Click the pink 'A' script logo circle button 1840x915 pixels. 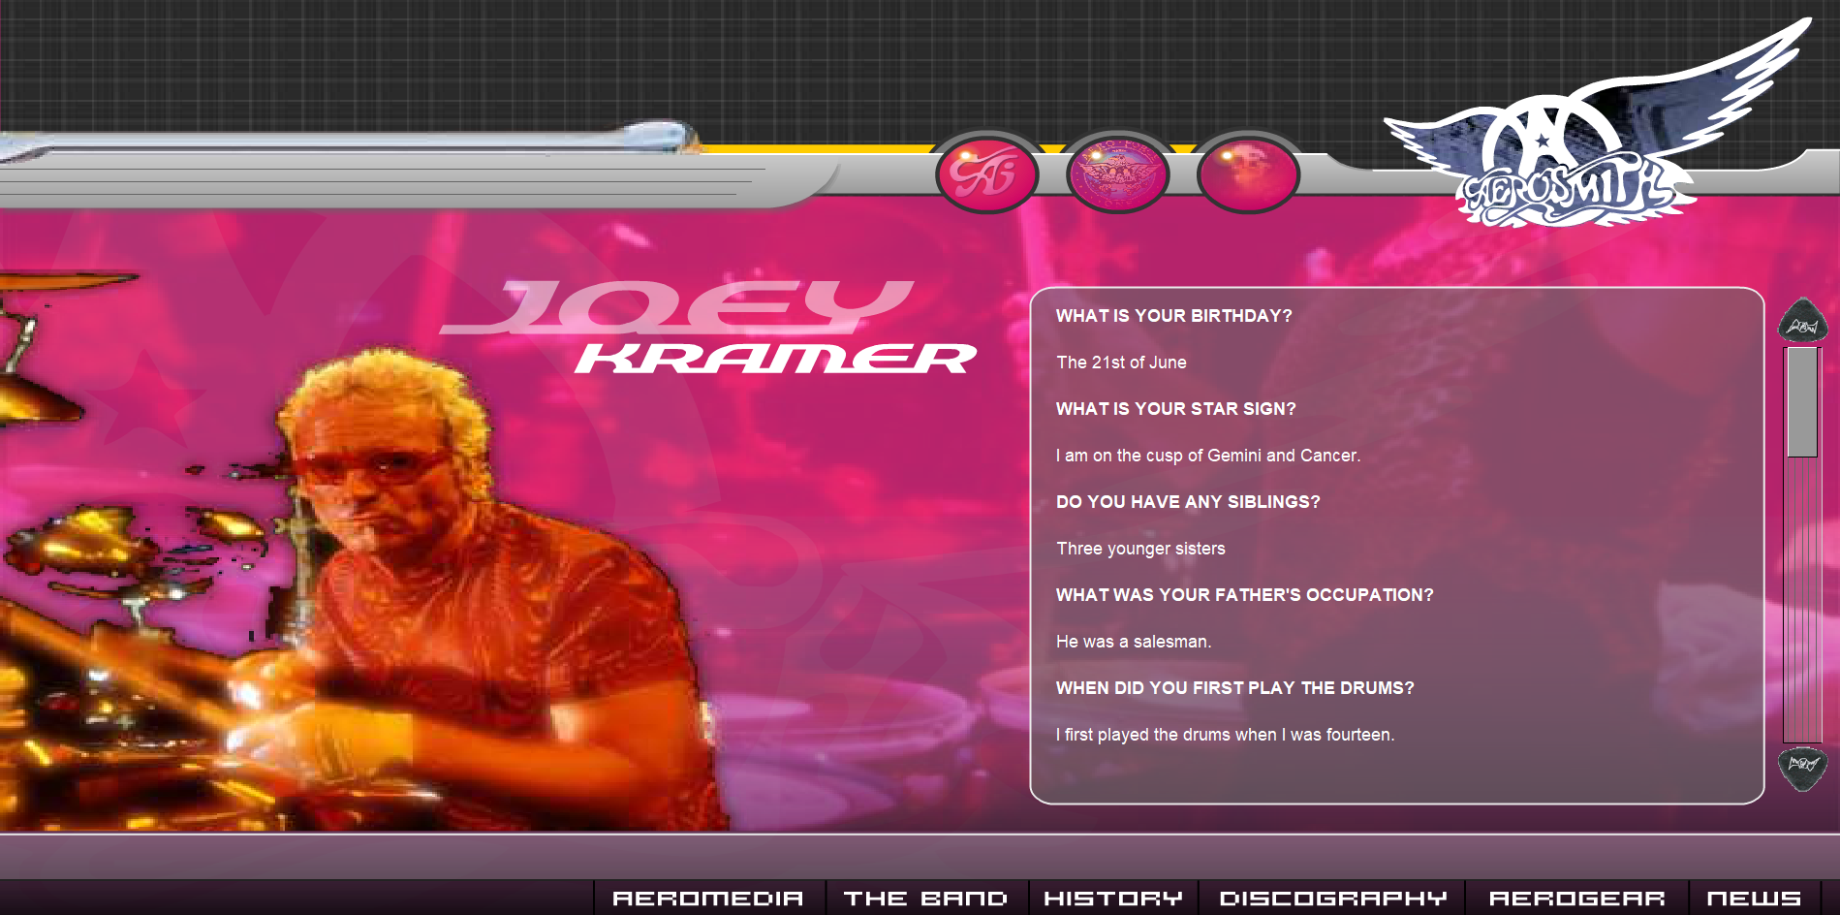(986, 174)
